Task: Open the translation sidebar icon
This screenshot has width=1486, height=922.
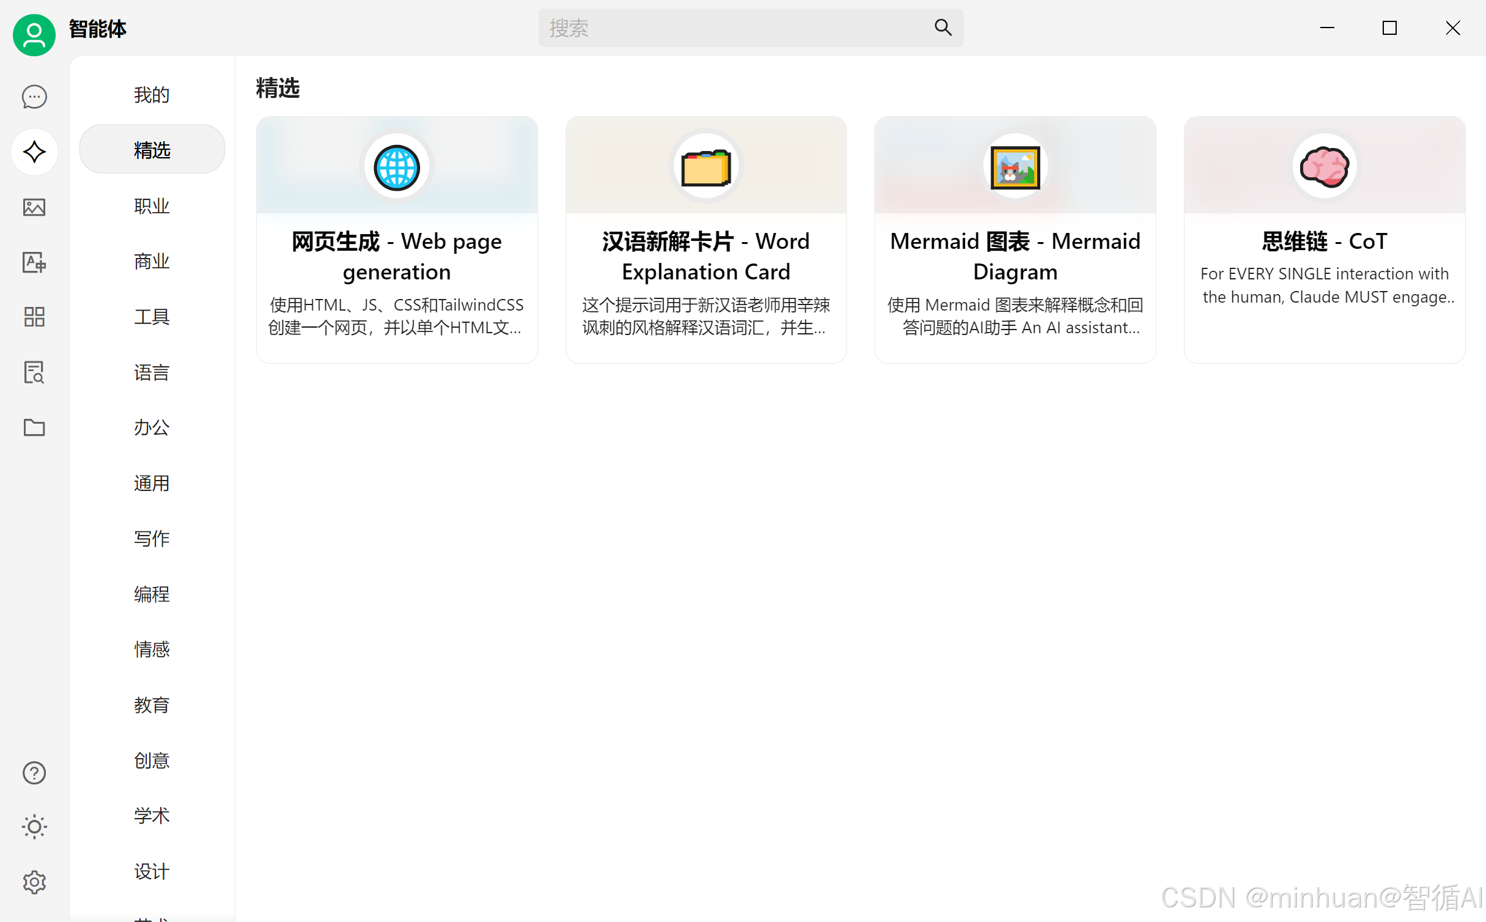Action: 34,262
